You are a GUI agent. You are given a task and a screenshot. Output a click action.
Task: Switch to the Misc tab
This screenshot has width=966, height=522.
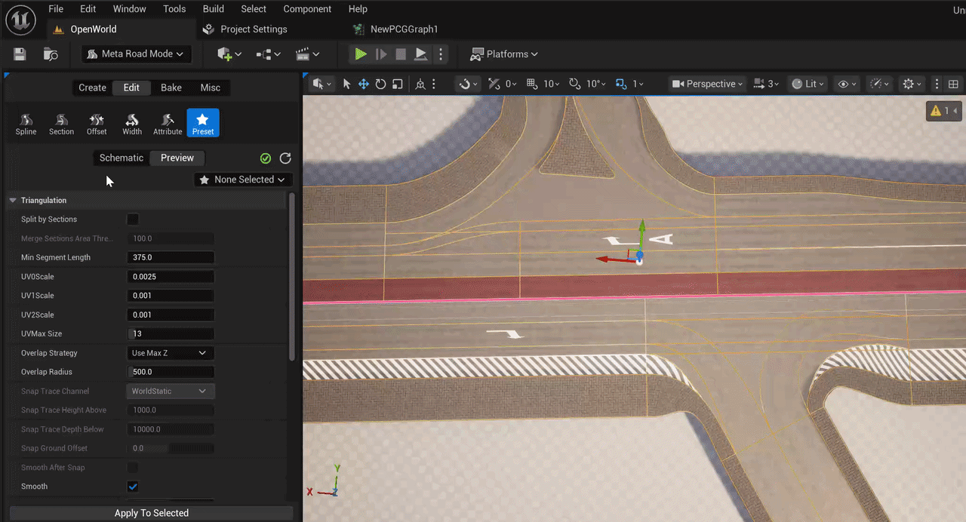[211, 88]
